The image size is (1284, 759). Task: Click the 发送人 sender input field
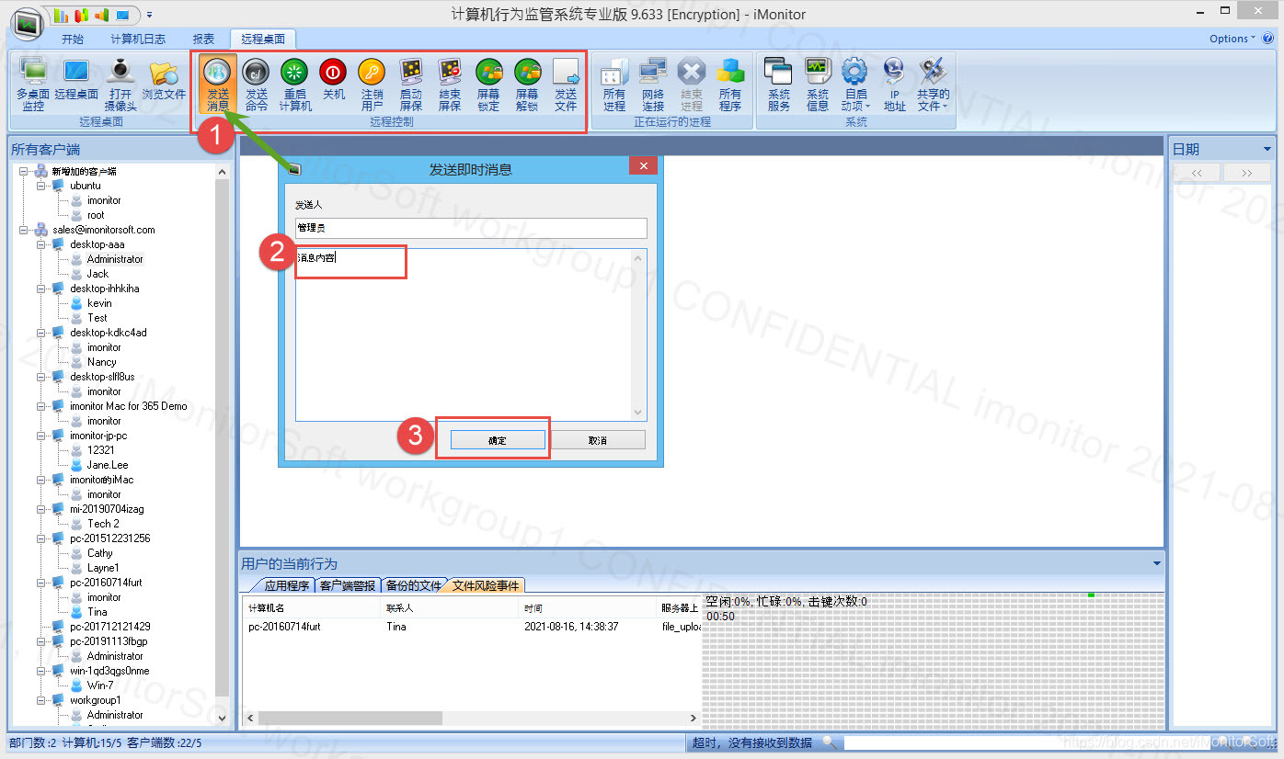pyautogui.click(x=471, y=228)
